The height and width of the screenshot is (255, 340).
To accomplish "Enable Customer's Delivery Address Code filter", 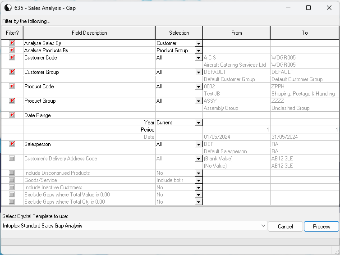I will 12,159.
